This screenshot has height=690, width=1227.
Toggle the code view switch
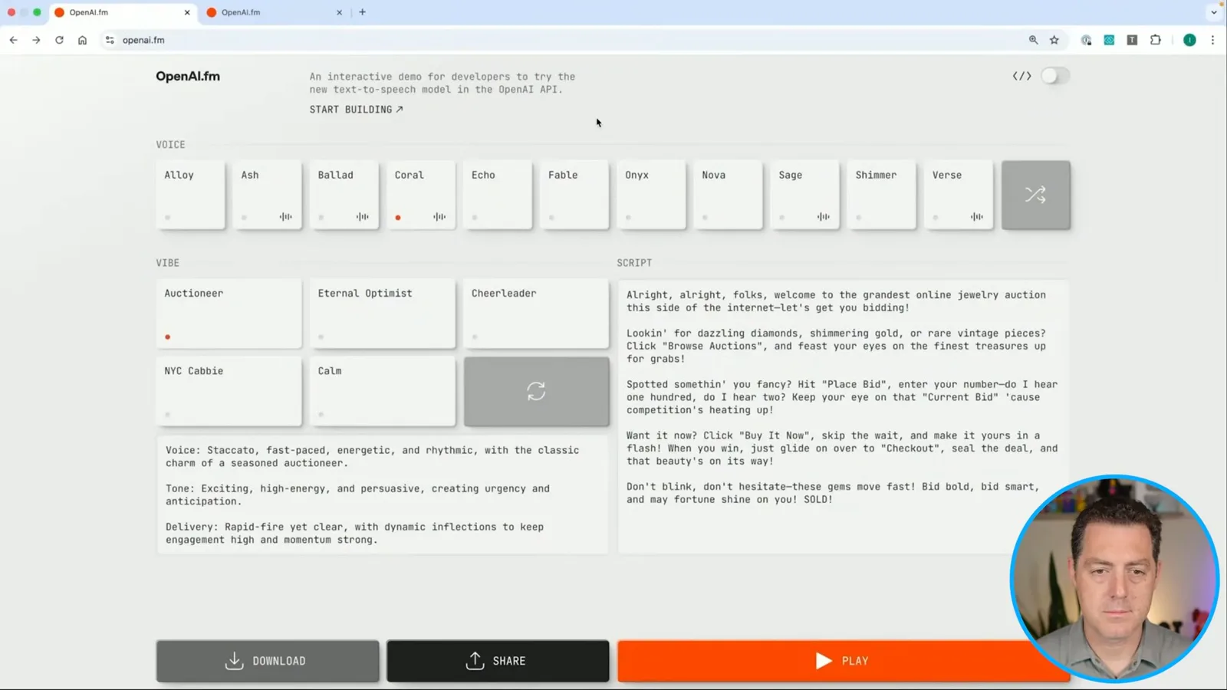(x=1054, y=76)
